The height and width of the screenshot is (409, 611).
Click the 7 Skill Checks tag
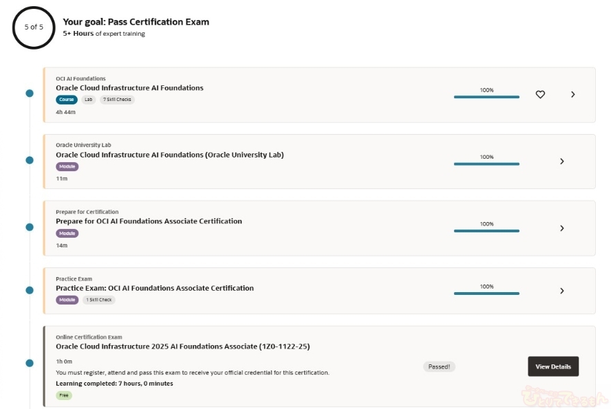coord(117,100)
